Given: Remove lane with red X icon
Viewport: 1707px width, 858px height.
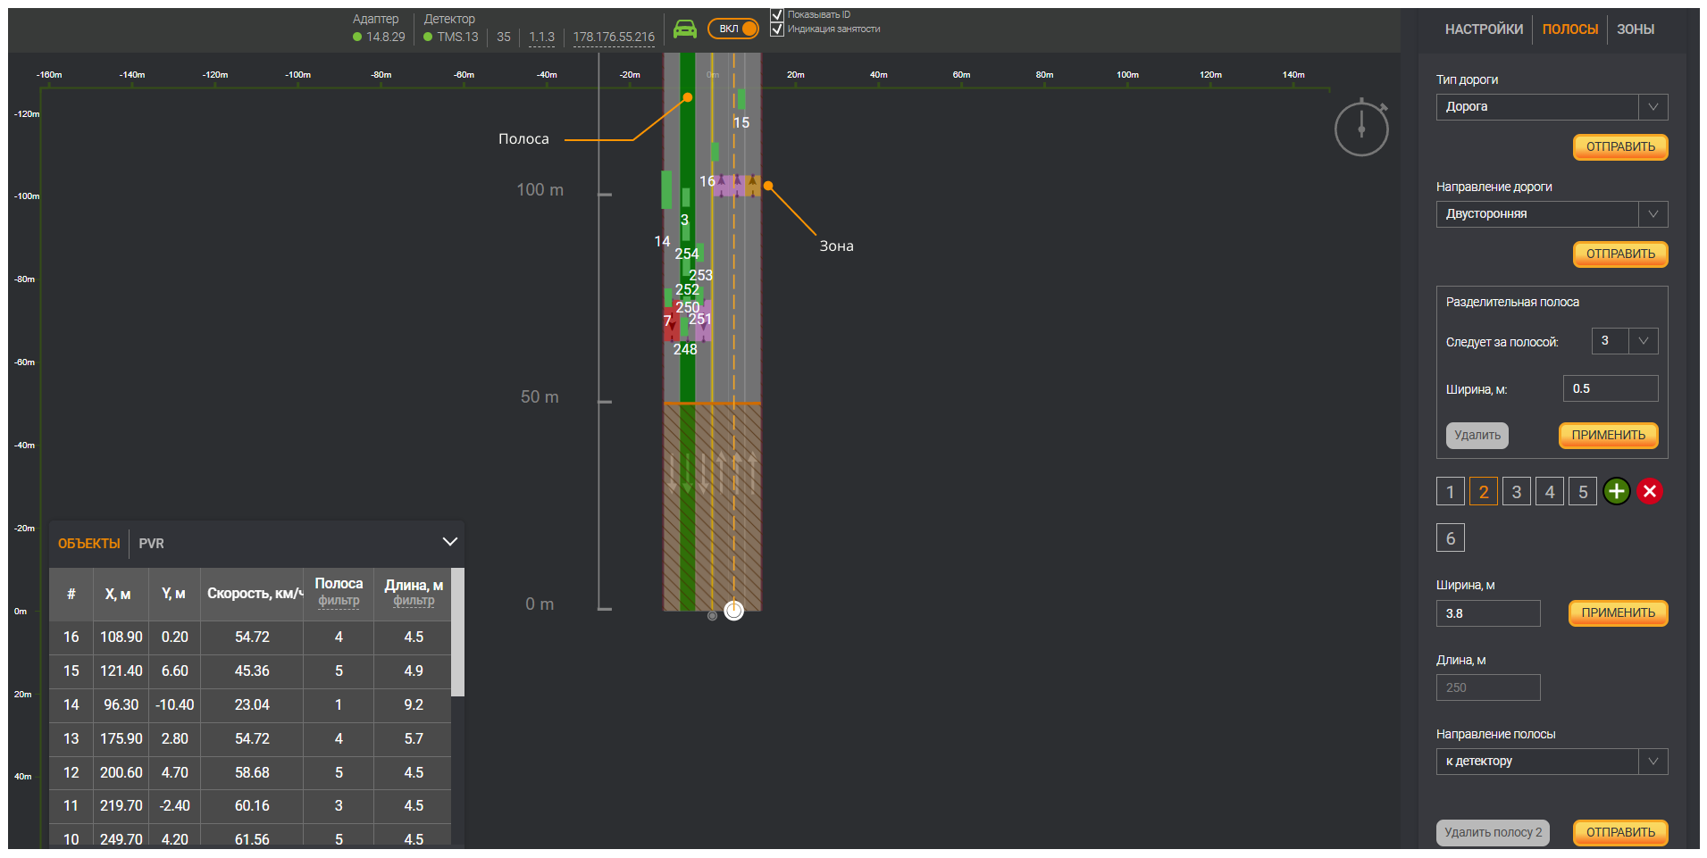Looking at the screenshot, I should [1650, 491].
